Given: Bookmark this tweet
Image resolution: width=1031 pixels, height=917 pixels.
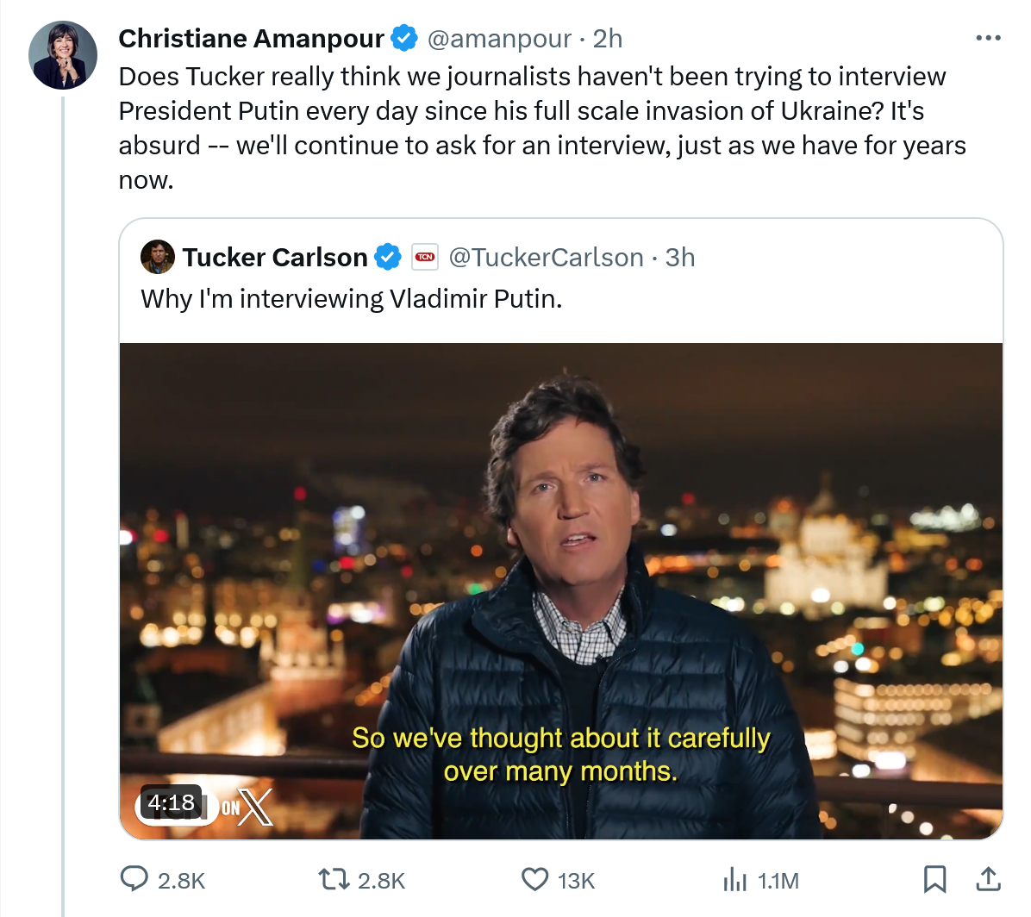Looking at the screenshot, I should tap(934, 879).
